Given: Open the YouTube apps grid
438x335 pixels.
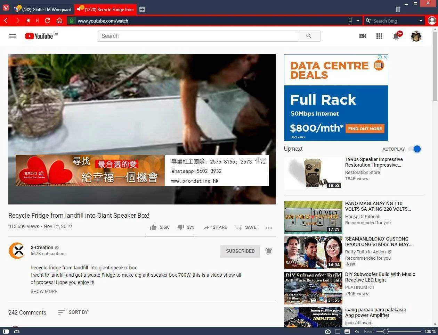Looking at the screenshot, I should pos(379,36).
